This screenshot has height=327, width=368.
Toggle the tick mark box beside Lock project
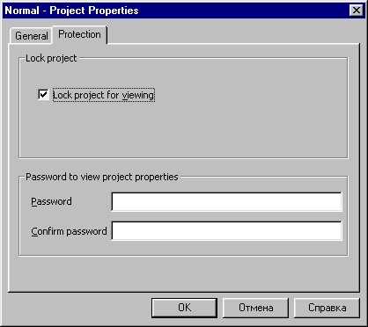pyautogui.click(x=43, y=95)
